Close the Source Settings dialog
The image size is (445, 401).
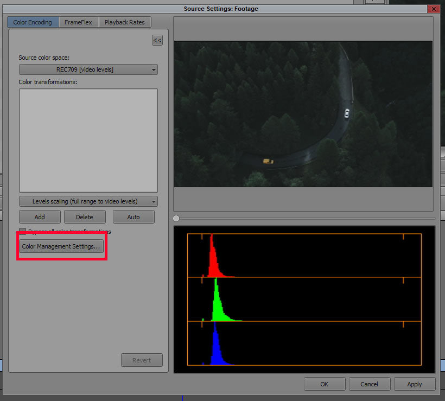[433, 9]
